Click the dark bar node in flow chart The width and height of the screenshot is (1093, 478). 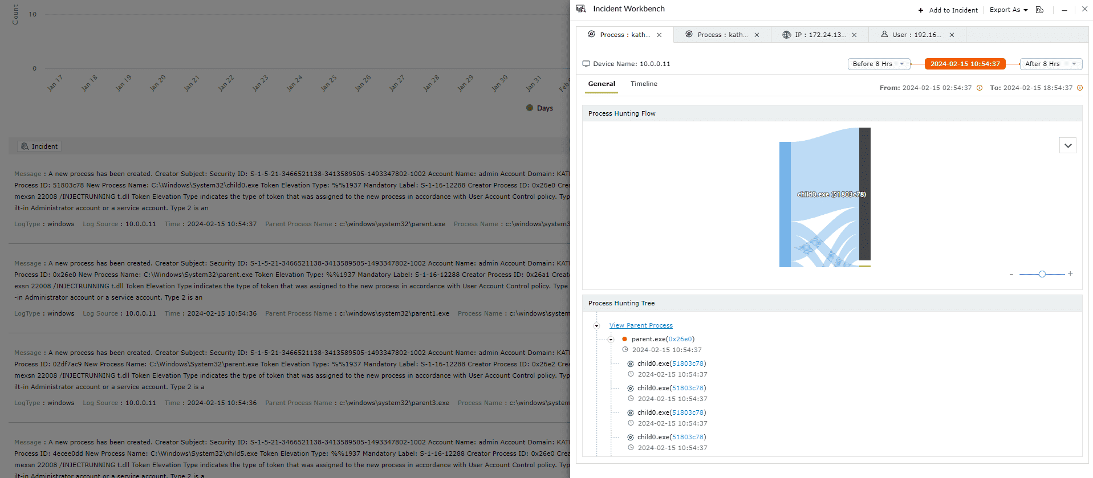click(x=864, y=194)
